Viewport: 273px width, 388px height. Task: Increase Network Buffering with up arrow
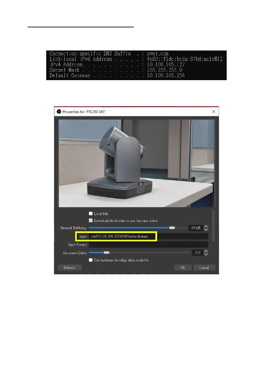[206, 226]
